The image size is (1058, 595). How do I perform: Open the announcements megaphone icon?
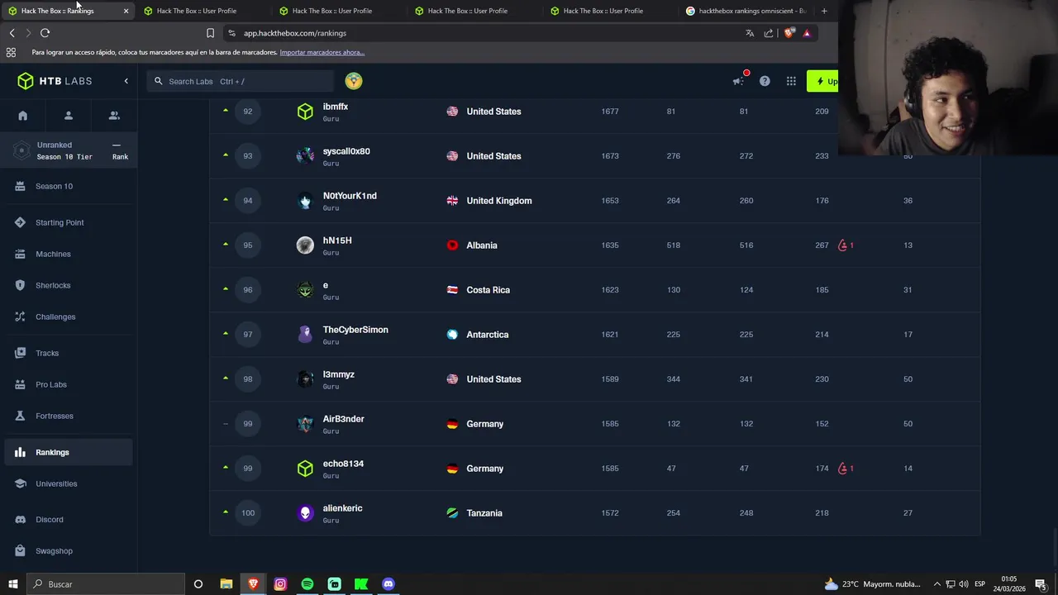738,81
